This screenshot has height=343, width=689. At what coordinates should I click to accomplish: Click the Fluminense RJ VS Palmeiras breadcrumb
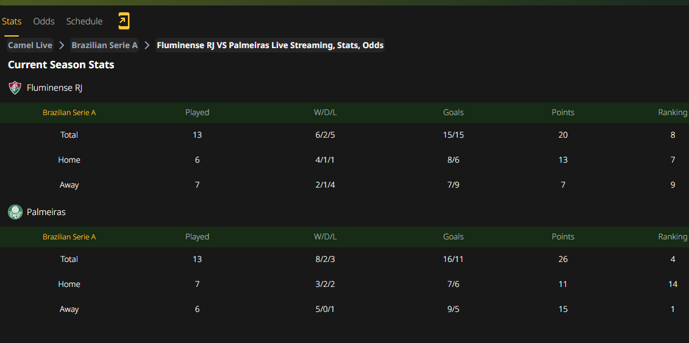point(270,45)
